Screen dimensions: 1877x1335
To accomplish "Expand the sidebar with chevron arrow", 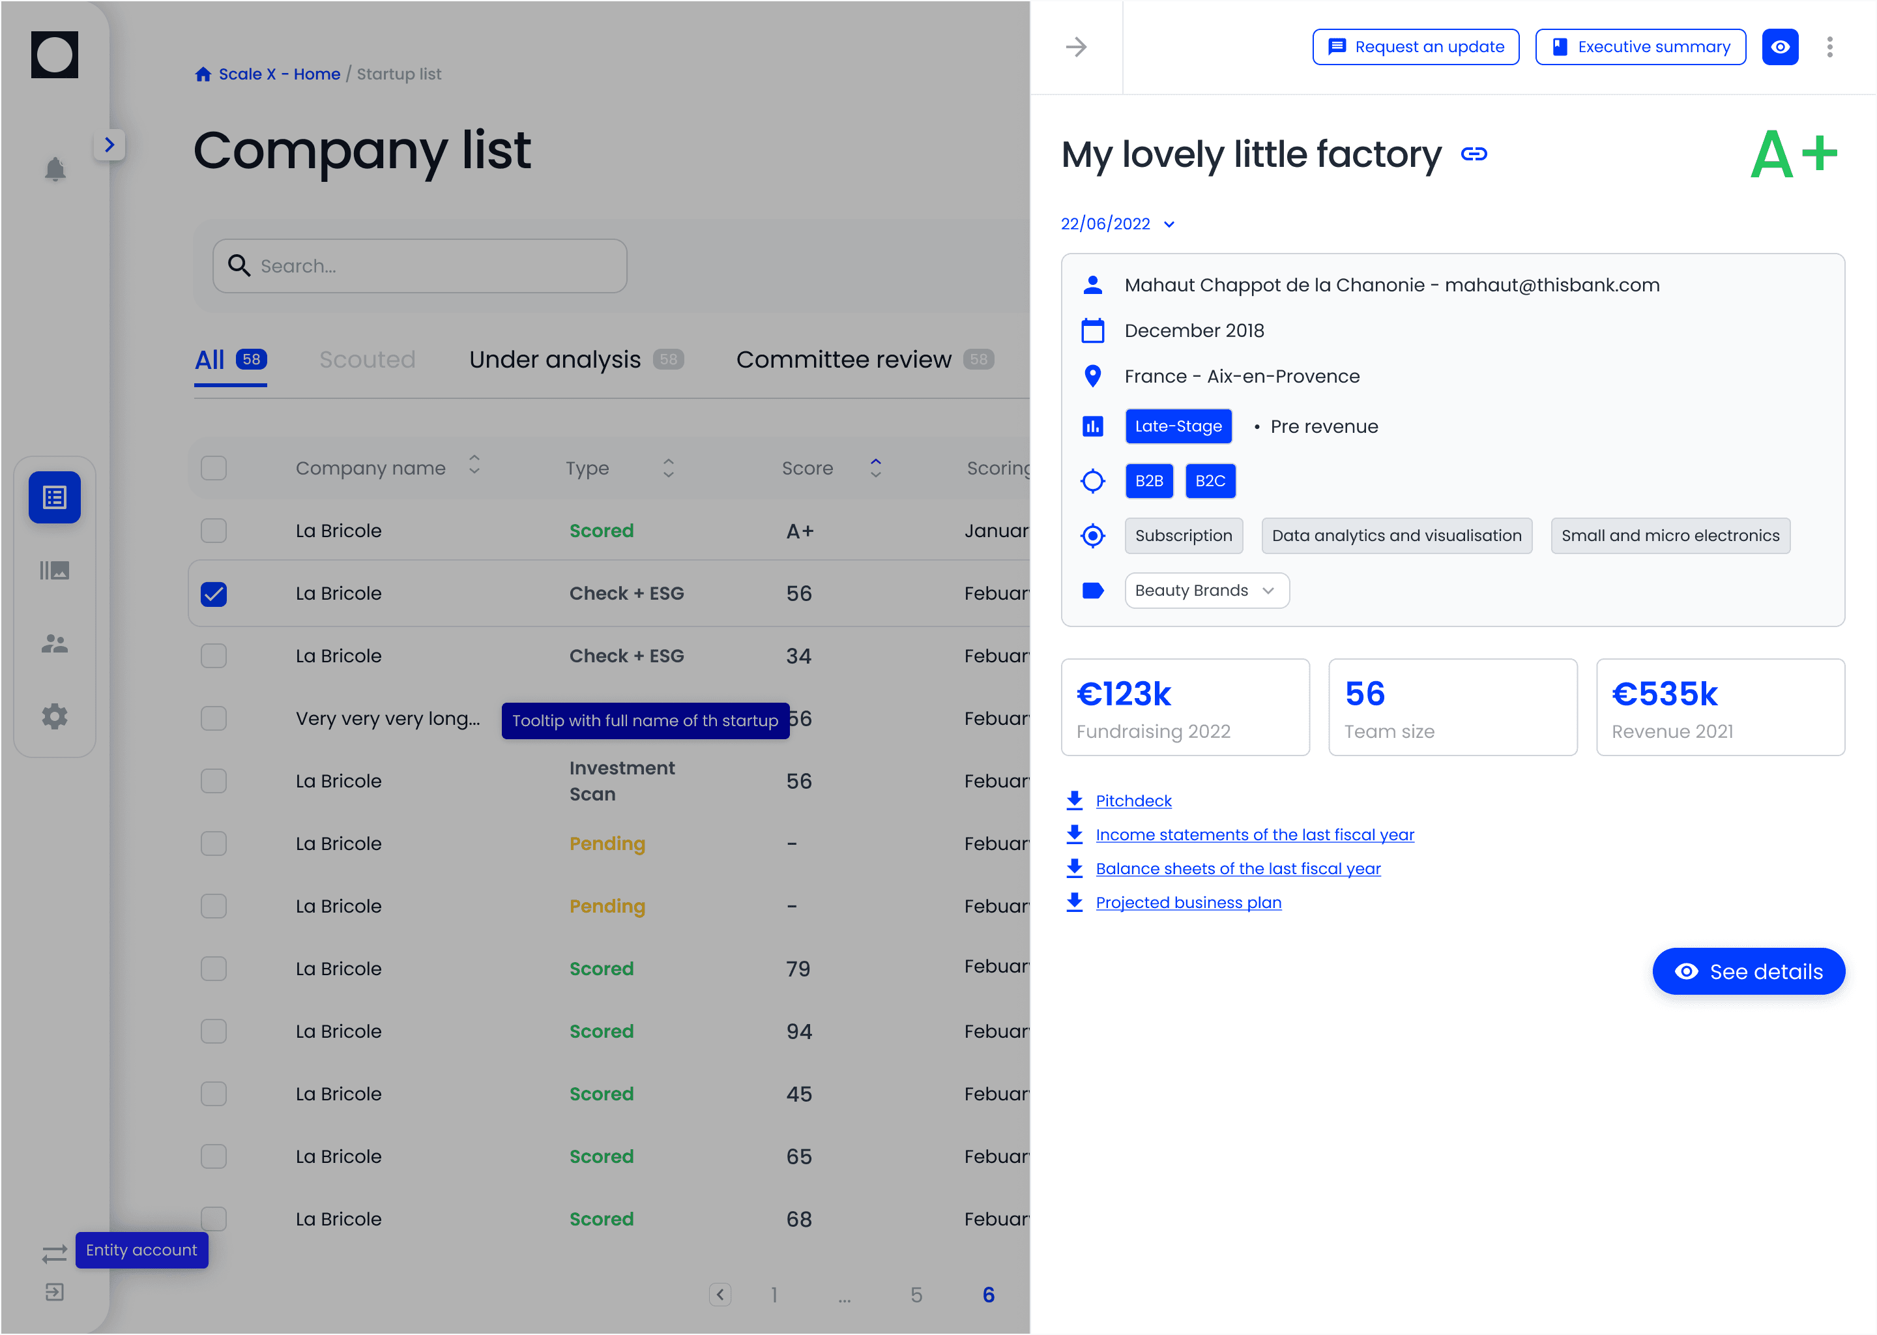I will click(x=109, y=145).
